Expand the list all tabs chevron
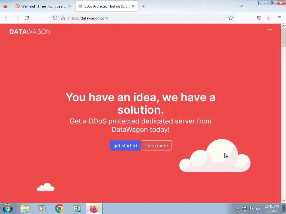 coord(241,6)
